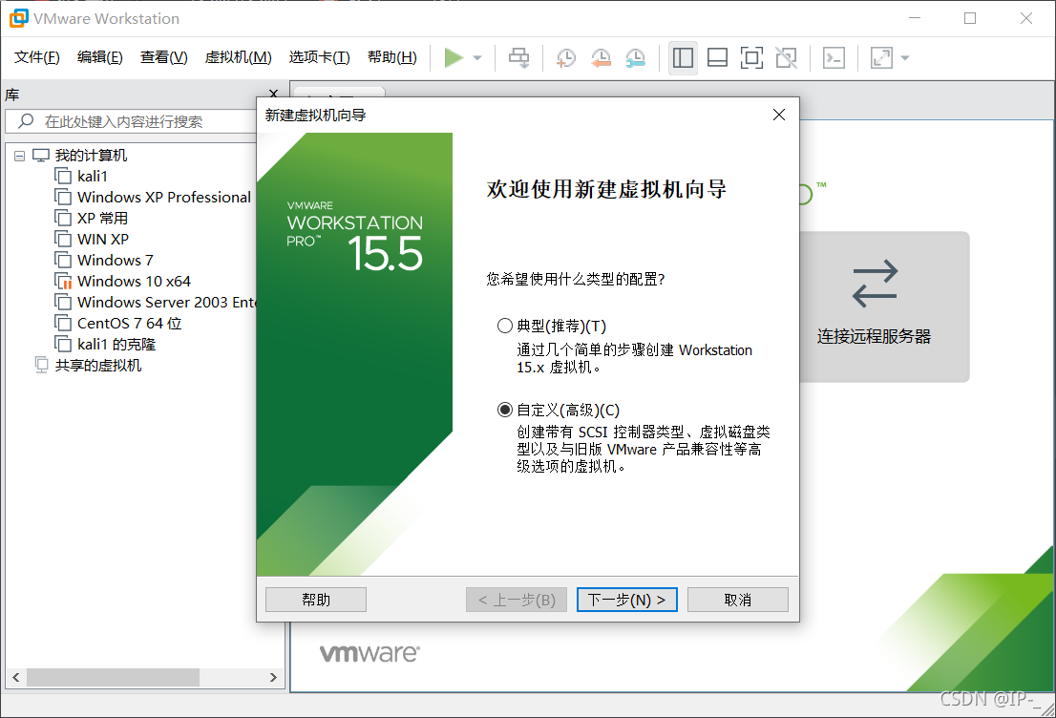Click the disabled 上一步(B) button
1056x718 pixels.
(x=517, y=600)
